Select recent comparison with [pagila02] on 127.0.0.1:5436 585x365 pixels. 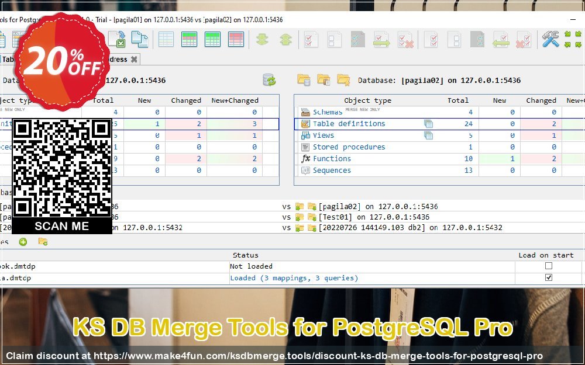tap(378, 206)
